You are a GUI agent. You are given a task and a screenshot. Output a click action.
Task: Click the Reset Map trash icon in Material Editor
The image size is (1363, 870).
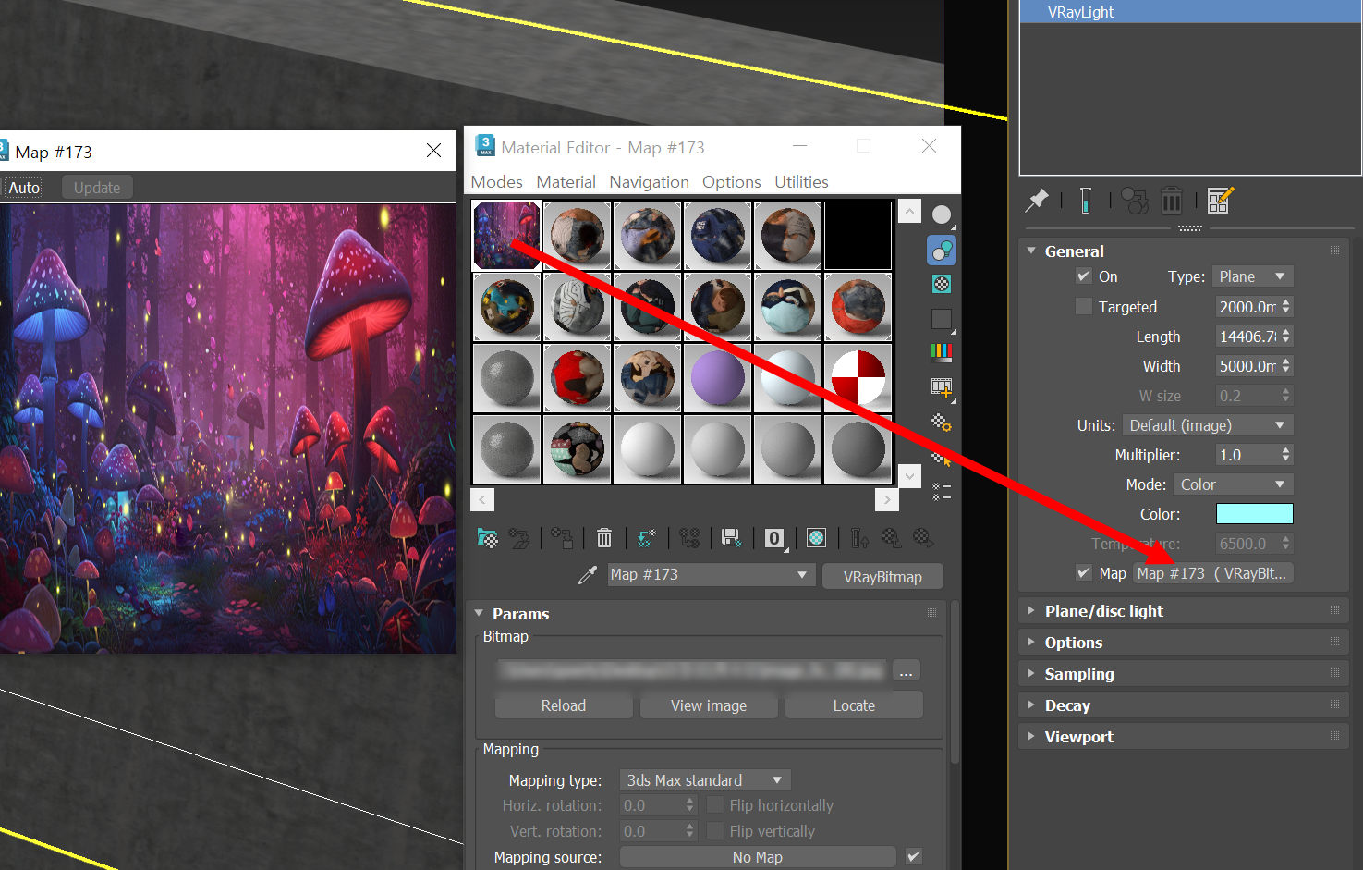[603, 538]
